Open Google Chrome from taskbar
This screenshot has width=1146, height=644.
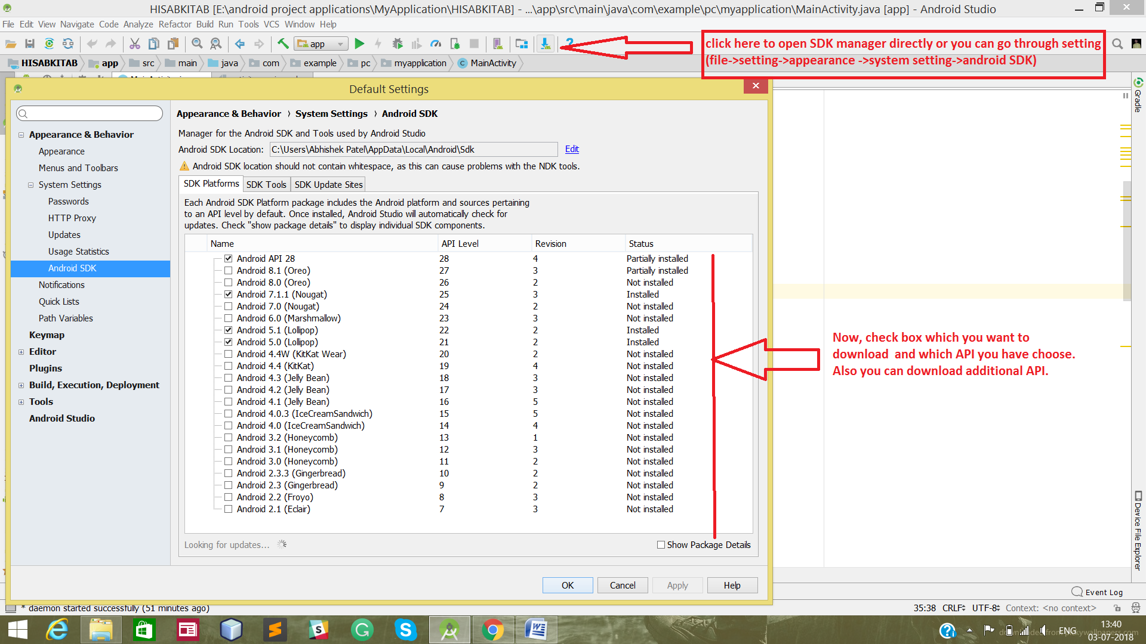pyautogui.click(x=492, y=630)
